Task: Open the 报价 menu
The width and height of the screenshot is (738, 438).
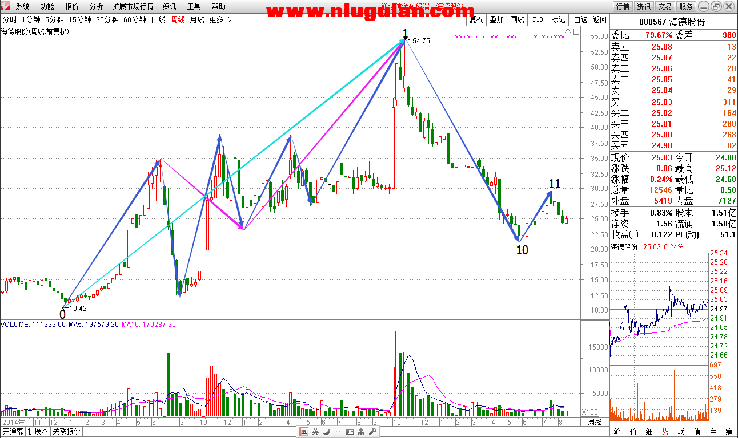Action: [72, 7]
